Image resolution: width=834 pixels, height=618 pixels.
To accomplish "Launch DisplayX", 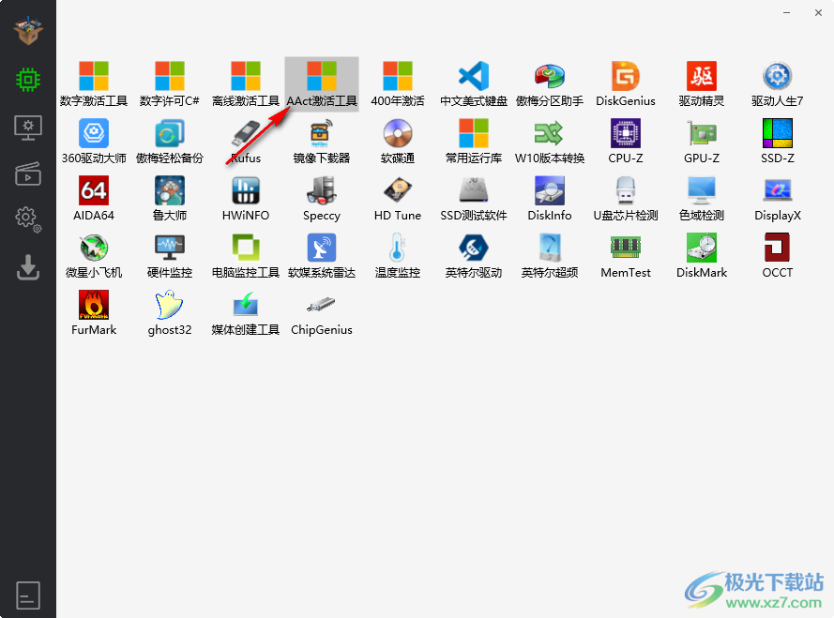I will pos(778,199).
